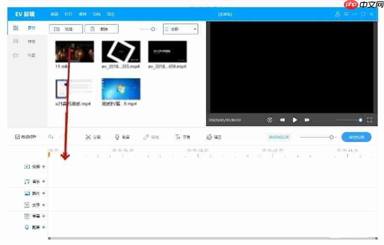Click the undo arrow icon near the checkbox
Image resolution: width=384 pixels, height=245 pixels.
pos(51,137)
